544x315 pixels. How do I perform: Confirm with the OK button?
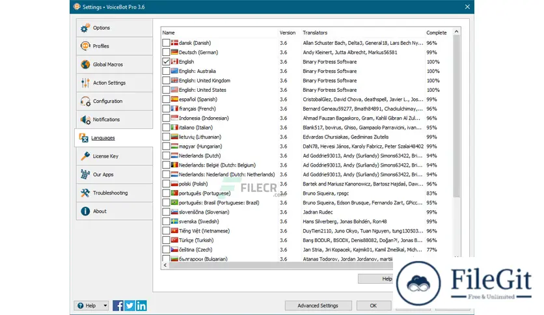click(374, 306)
